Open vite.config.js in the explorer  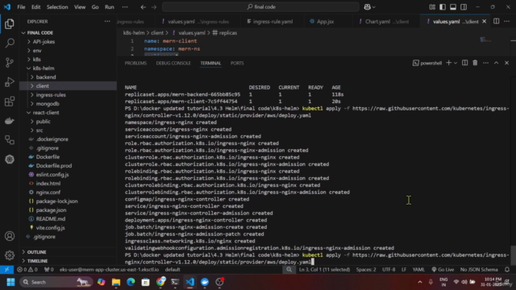pos(50,228)
